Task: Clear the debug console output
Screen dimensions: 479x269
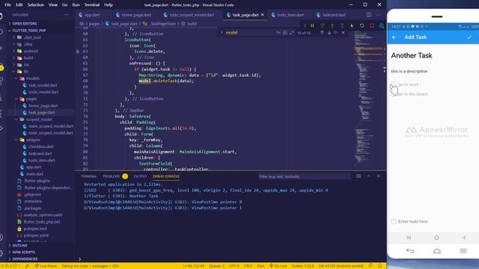Action: click(359, 176)
